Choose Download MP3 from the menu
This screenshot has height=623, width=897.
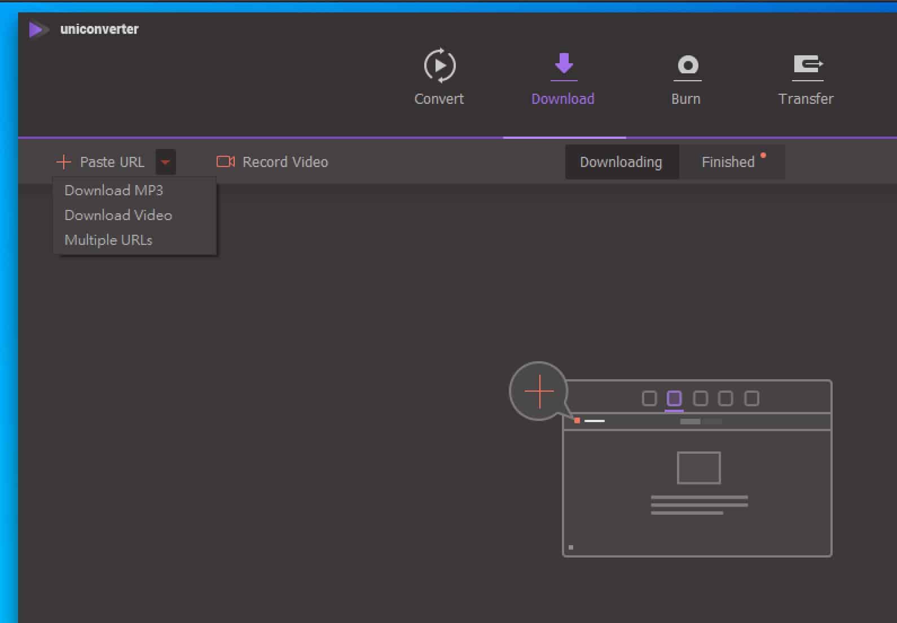(x=134, y=190)
